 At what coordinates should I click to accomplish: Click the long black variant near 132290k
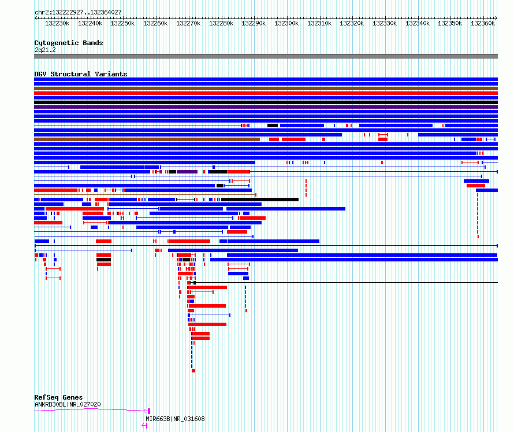point(260,200)
